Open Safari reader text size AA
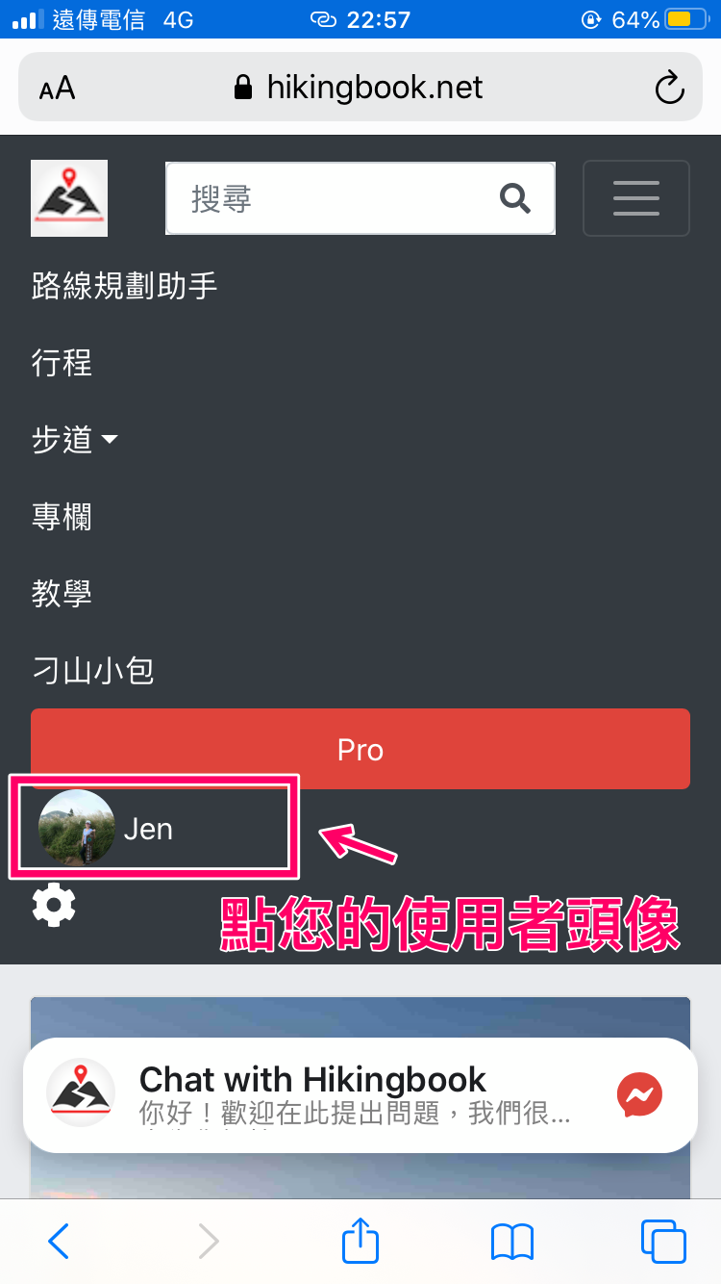Image resolution: width=721 pixels, height=1284 pixels. (57, 90)
